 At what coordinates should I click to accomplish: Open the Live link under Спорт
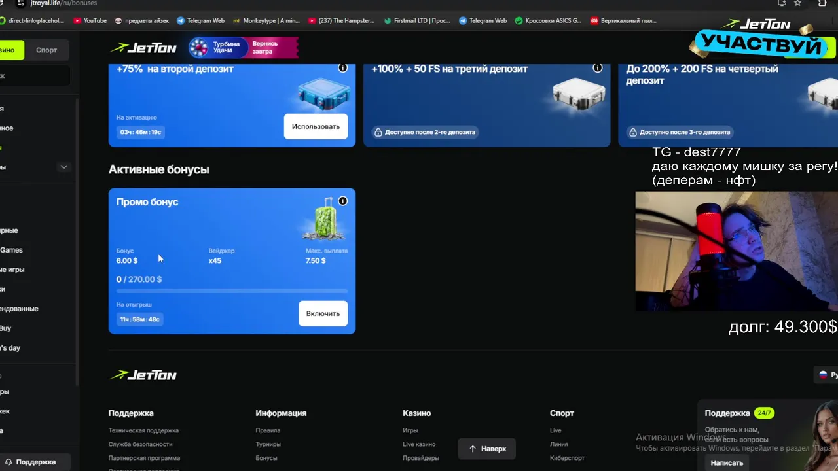point(555,430)
